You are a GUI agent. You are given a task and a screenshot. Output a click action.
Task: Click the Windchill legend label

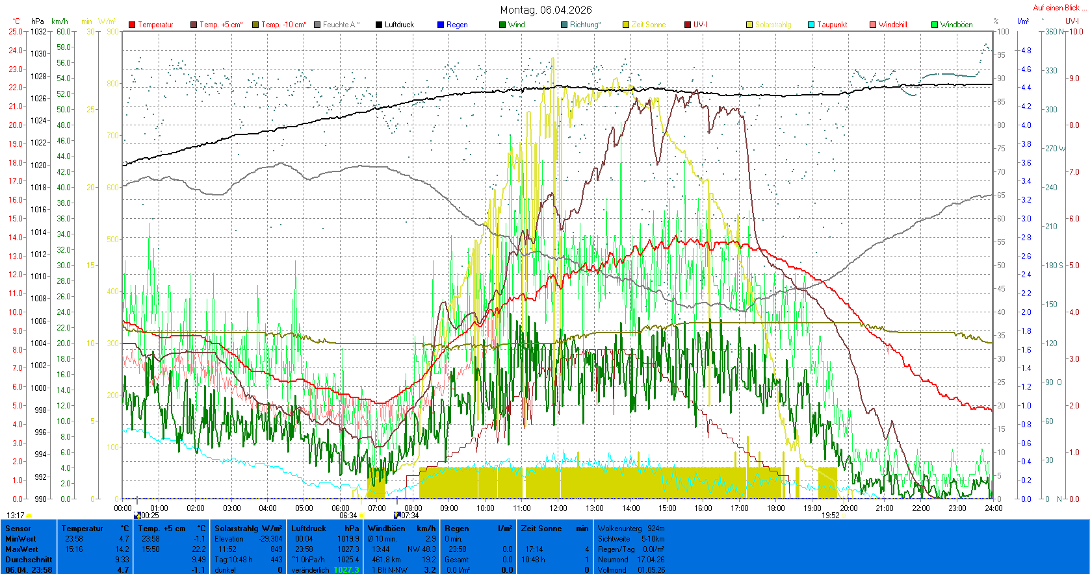pos(892,25)
